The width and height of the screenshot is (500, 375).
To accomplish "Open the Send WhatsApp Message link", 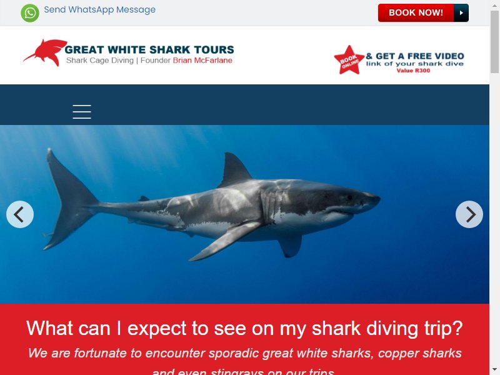I will (x=99, y=9).
